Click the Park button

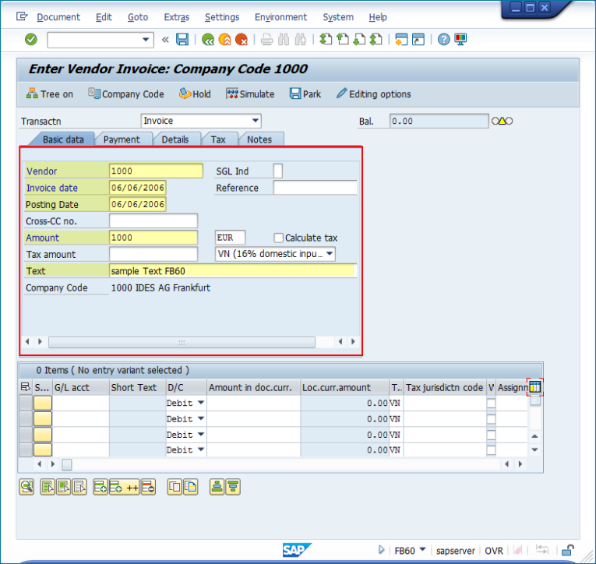[x=305, y=94]
